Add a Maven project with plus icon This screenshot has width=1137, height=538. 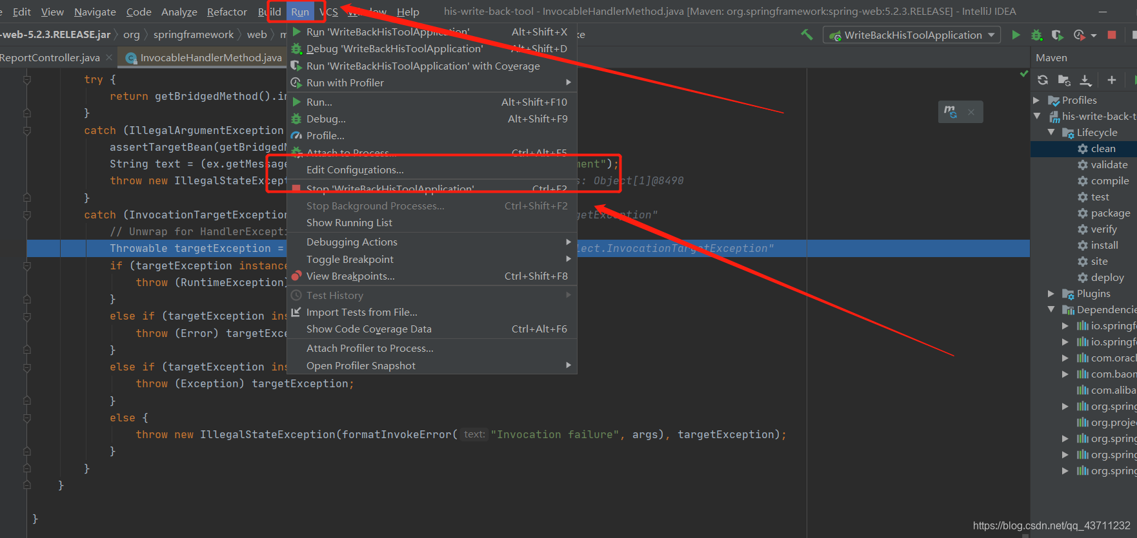pyautogui.click(x=1111, y=80)
